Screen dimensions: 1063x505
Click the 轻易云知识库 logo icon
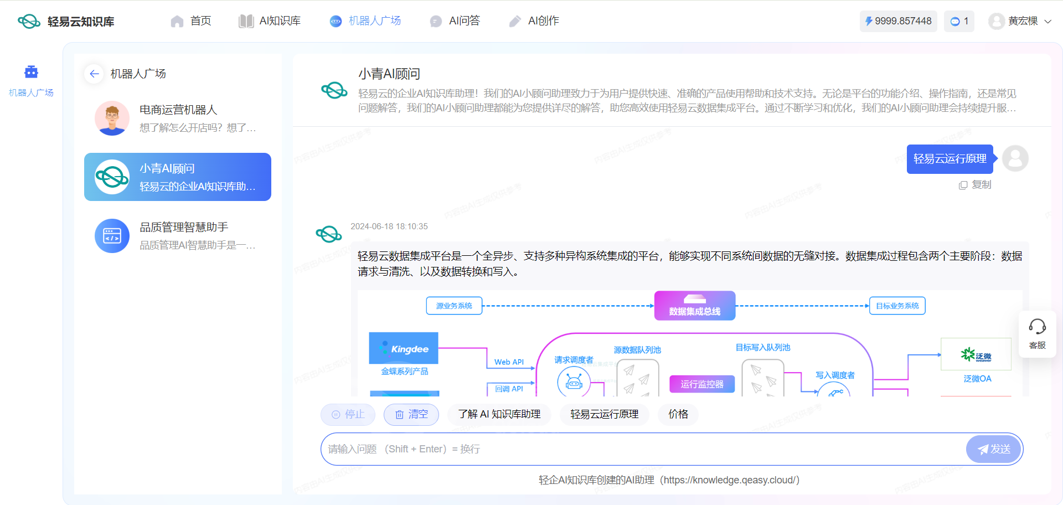point(29,22)
